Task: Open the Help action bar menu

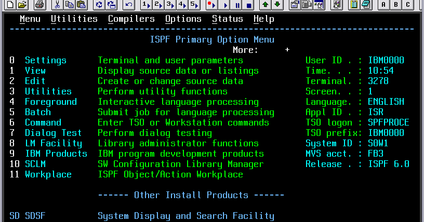Action: coord(264,19)
